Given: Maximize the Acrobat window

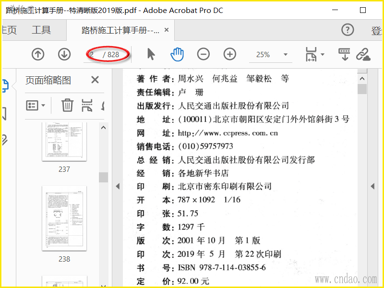Looking at the screenshot, I should pos(363,10).
